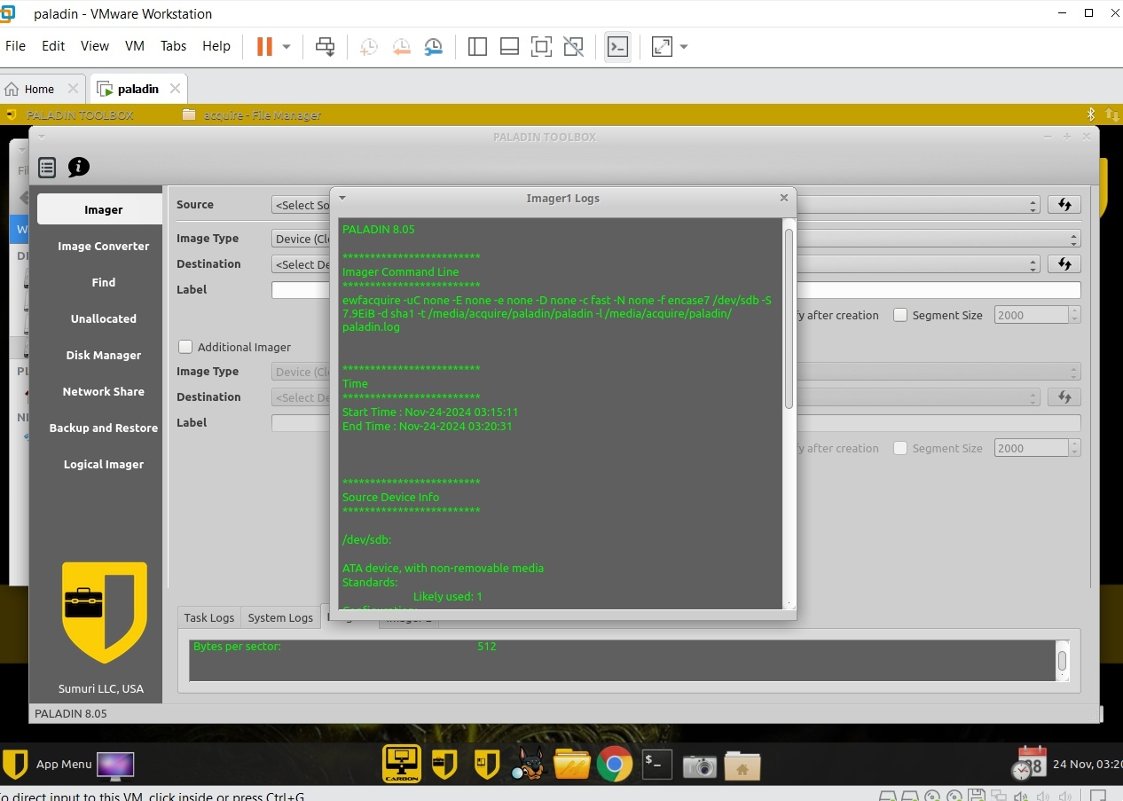Click the Imager1 Logs vertical scrollbar
This screenshot has width=1123, height=801.
coord(789,319)
